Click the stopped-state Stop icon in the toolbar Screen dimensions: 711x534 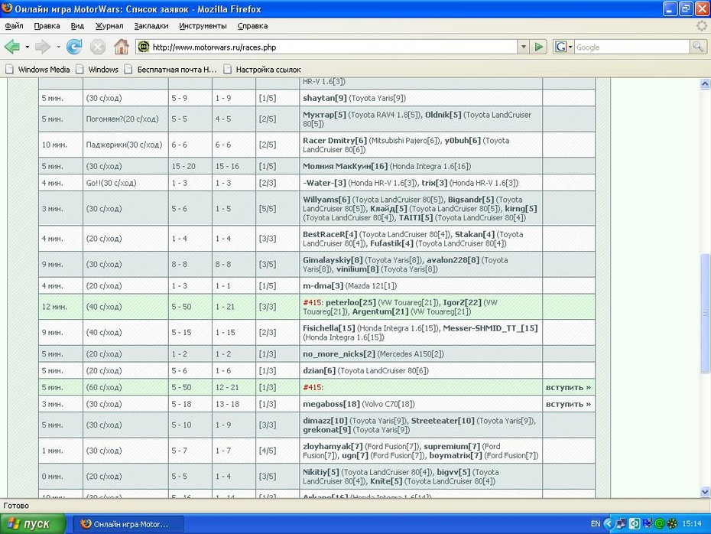(98, 47)
